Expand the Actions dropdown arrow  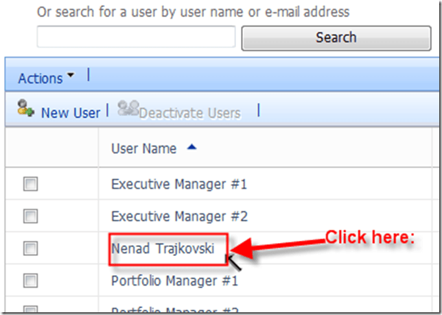pyautogui.click(x=70, y=77)
